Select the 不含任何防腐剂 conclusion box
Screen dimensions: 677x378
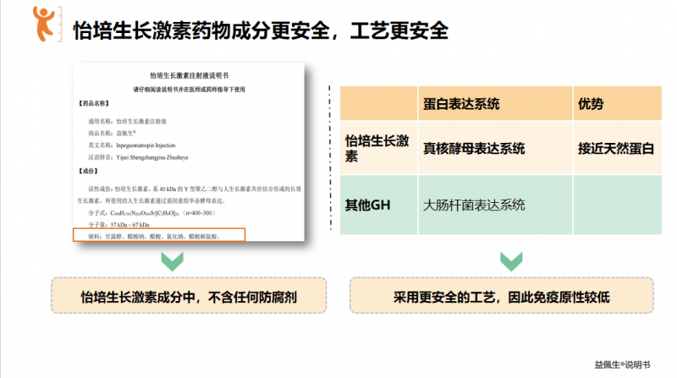pos(189,296)
